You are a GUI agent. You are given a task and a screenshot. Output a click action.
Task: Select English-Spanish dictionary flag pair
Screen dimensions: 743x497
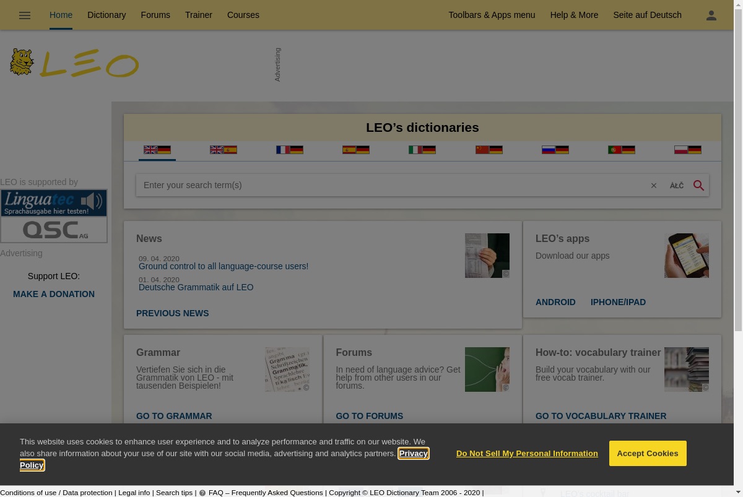click(x=224, y=150)
